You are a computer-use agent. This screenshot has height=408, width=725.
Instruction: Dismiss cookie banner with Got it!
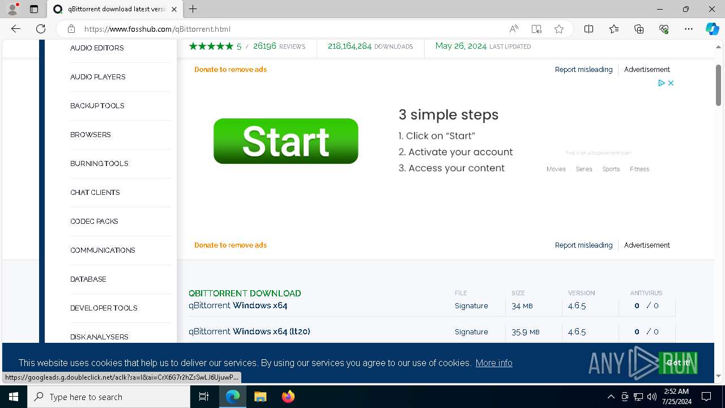click(x=678, y=363)
